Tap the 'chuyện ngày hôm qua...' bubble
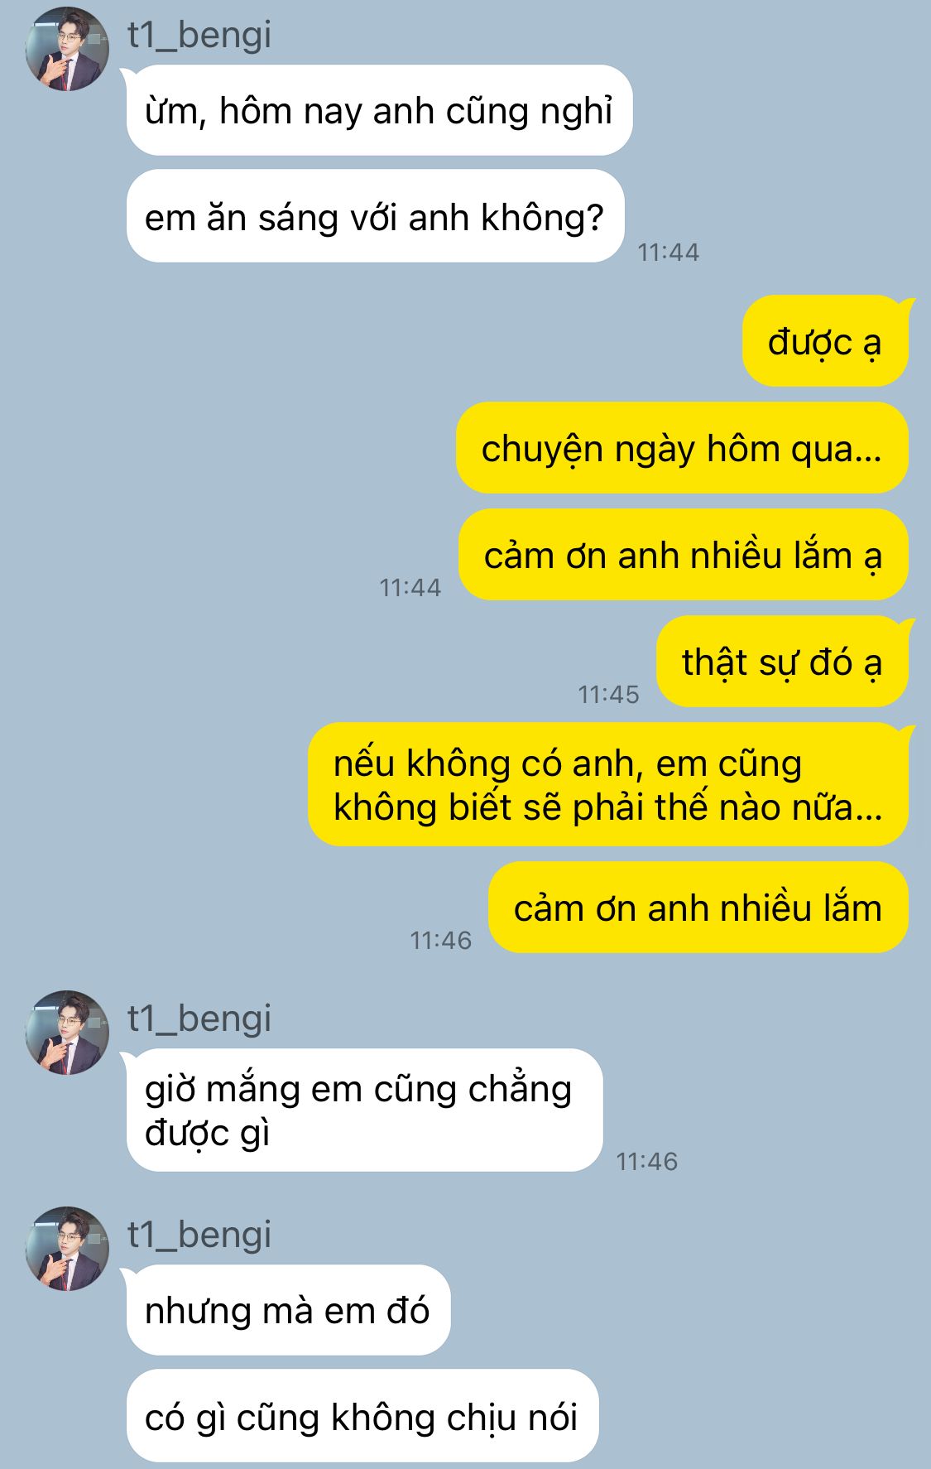The width and height of the screenshot is (931, 1469). 682,448
